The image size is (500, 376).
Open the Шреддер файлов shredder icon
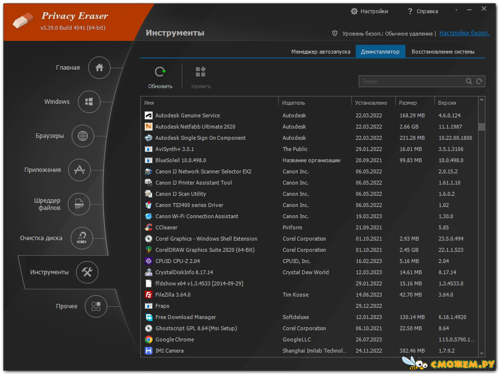coord(79,204)
